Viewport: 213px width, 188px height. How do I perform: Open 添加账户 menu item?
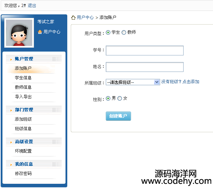pos(23,68)
